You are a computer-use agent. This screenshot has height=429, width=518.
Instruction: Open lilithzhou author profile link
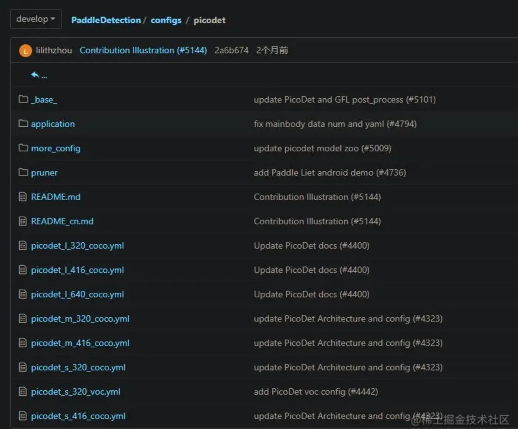[x=54, y=50]
